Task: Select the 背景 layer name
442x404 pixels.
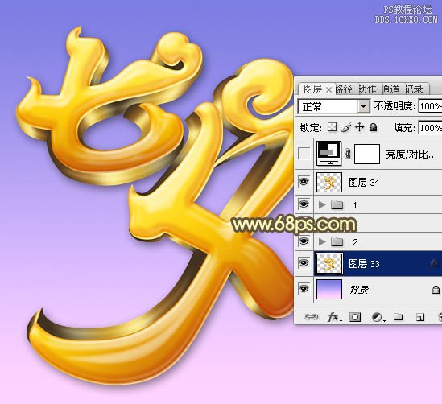Action: click(x=359, y=290)
